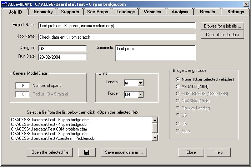Go to the Sec Props tab
This screenshot has width=251, height=167.
97,12
